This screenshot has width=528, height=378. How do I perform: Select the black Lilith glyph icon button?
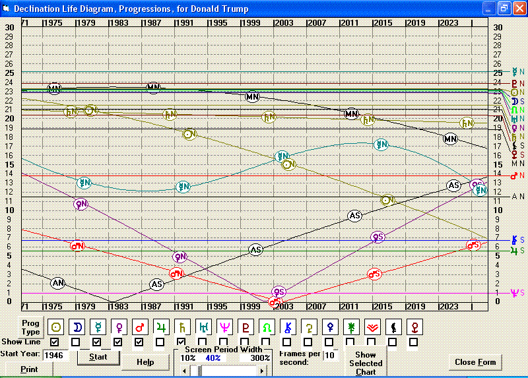393,327
